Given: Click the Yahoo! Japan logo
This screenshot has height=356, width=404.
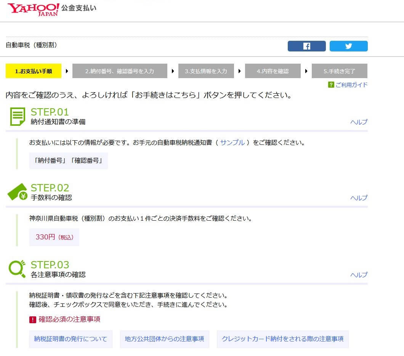Looking at the screenshot, I should 34,9.
